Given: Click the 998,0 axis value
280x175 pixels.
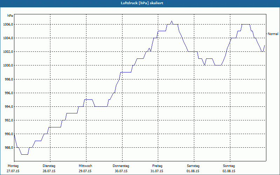Looking at the screenshot, I should (9, 79).
